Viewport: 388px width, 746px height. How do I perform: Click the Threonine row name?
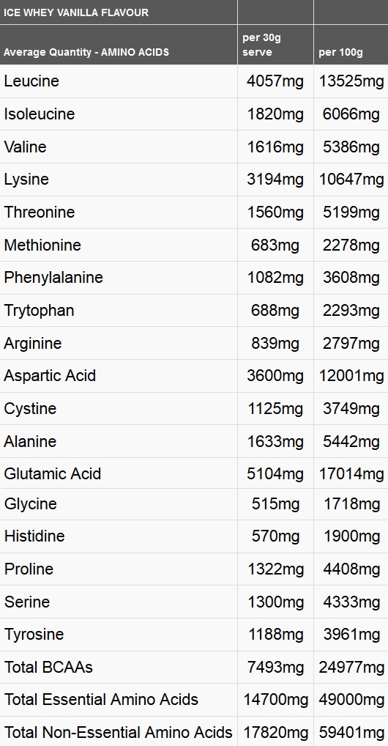point(40,212)
